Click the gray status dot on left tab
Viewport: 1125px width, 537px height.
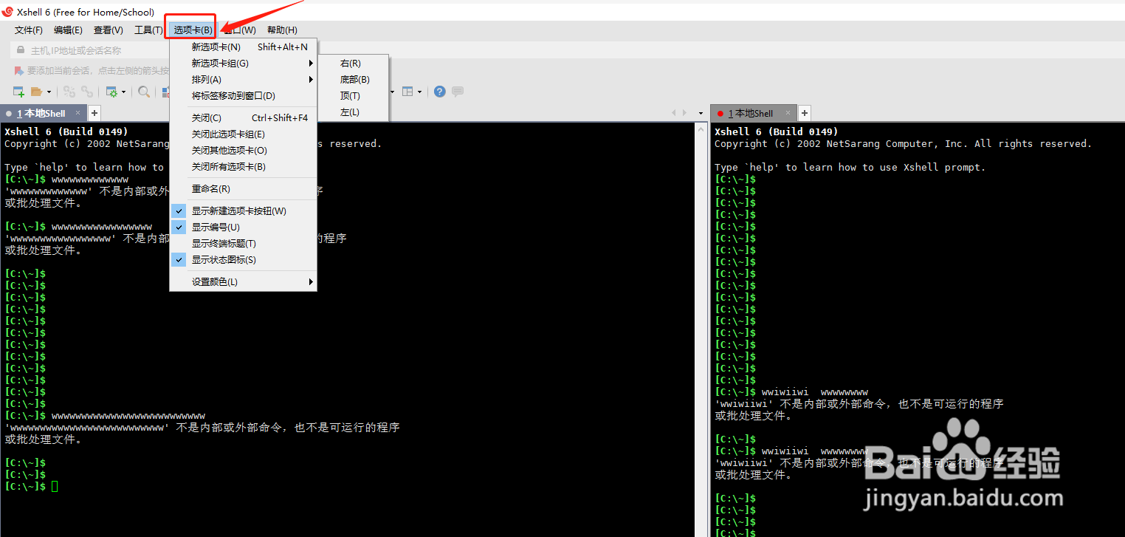click(x=9, y=114)
